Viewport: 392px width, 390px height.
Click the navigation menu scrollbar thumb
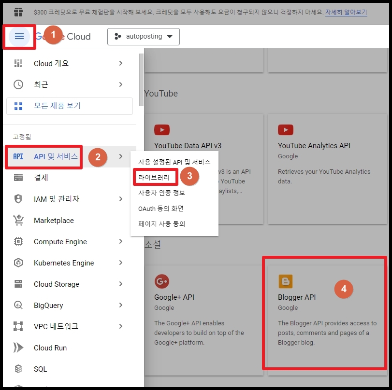pyautogui.click(x=141, y=80)
